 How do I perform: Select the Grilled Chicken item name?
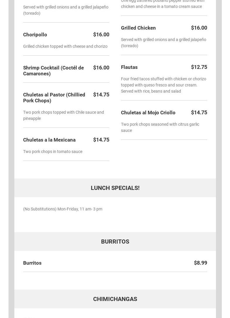138,28
